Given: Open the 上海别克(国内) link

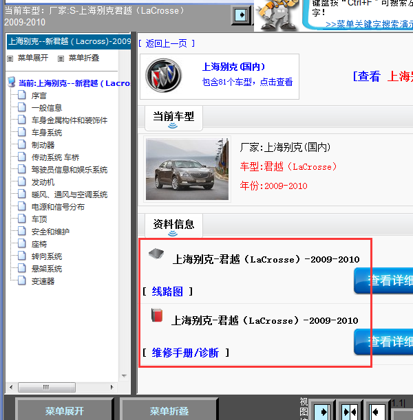Looking at the screenshot, I should (x=233, y=67).
